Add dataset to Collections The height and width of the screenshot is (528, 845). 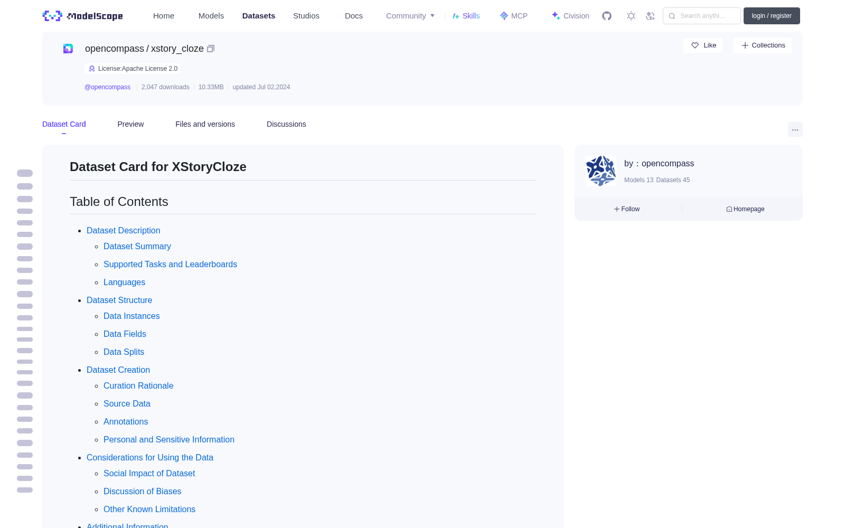[763, 45]
